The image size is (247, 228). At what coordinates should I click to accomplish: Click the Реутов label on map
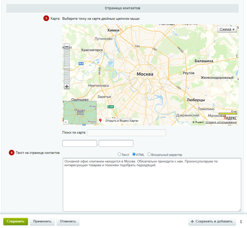pos(189,73)
